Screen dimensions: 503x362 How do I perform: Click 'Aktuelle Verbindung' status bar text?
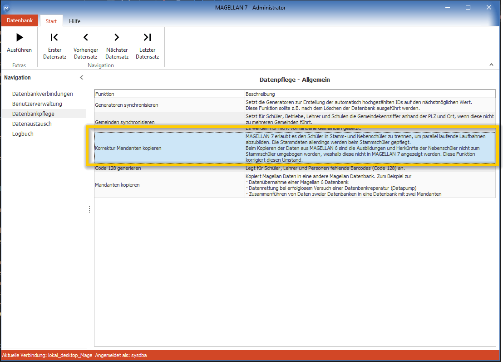click(x=47, y=355)
